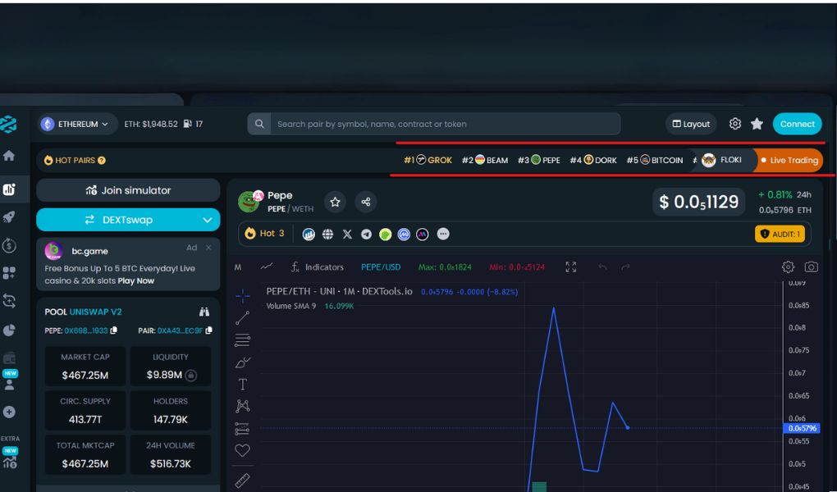Select hot pair #3 PEPE
837x492 pixels.
[x=539, y=160]
